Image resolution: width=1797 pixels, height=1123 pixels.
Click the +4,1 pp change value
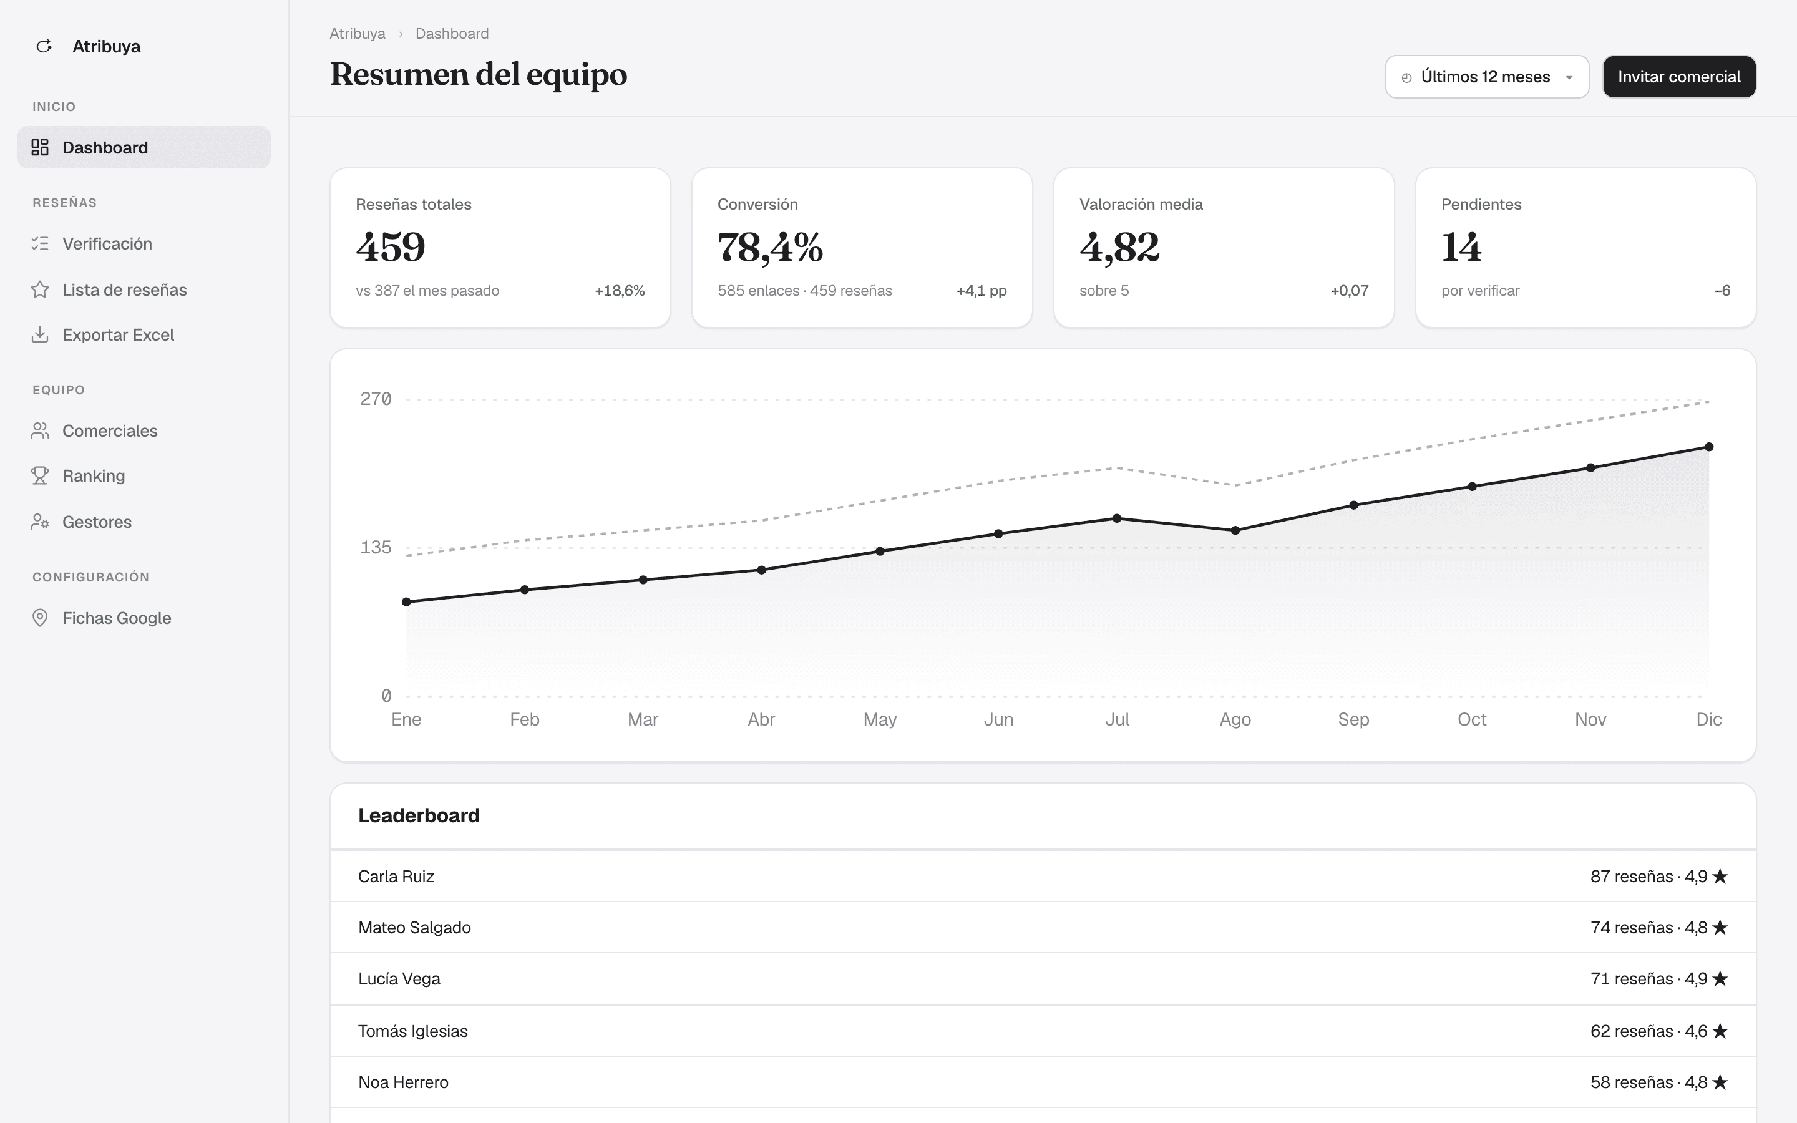pos(981,290)
